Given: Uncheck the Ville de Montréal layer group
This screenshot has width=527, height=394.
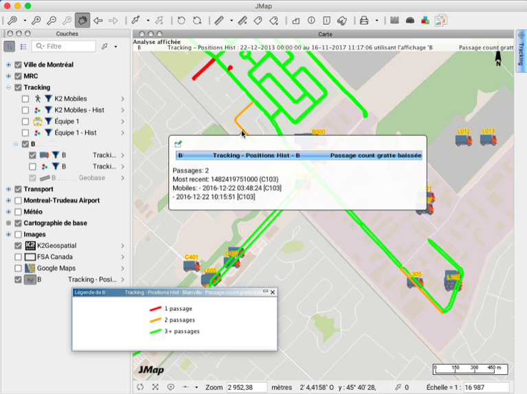Looking at the screenshot, I should tap(18, 65).
